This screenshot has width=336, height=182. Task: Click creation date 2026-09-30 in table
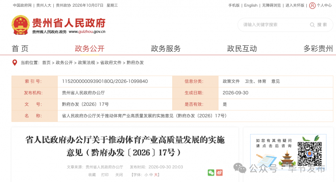(236, 93)
